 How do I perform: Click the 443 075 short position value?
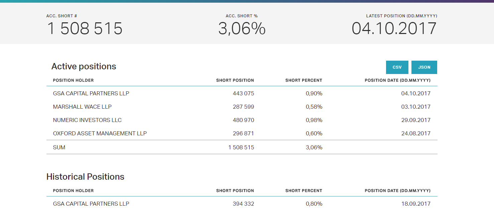[243, 94]
